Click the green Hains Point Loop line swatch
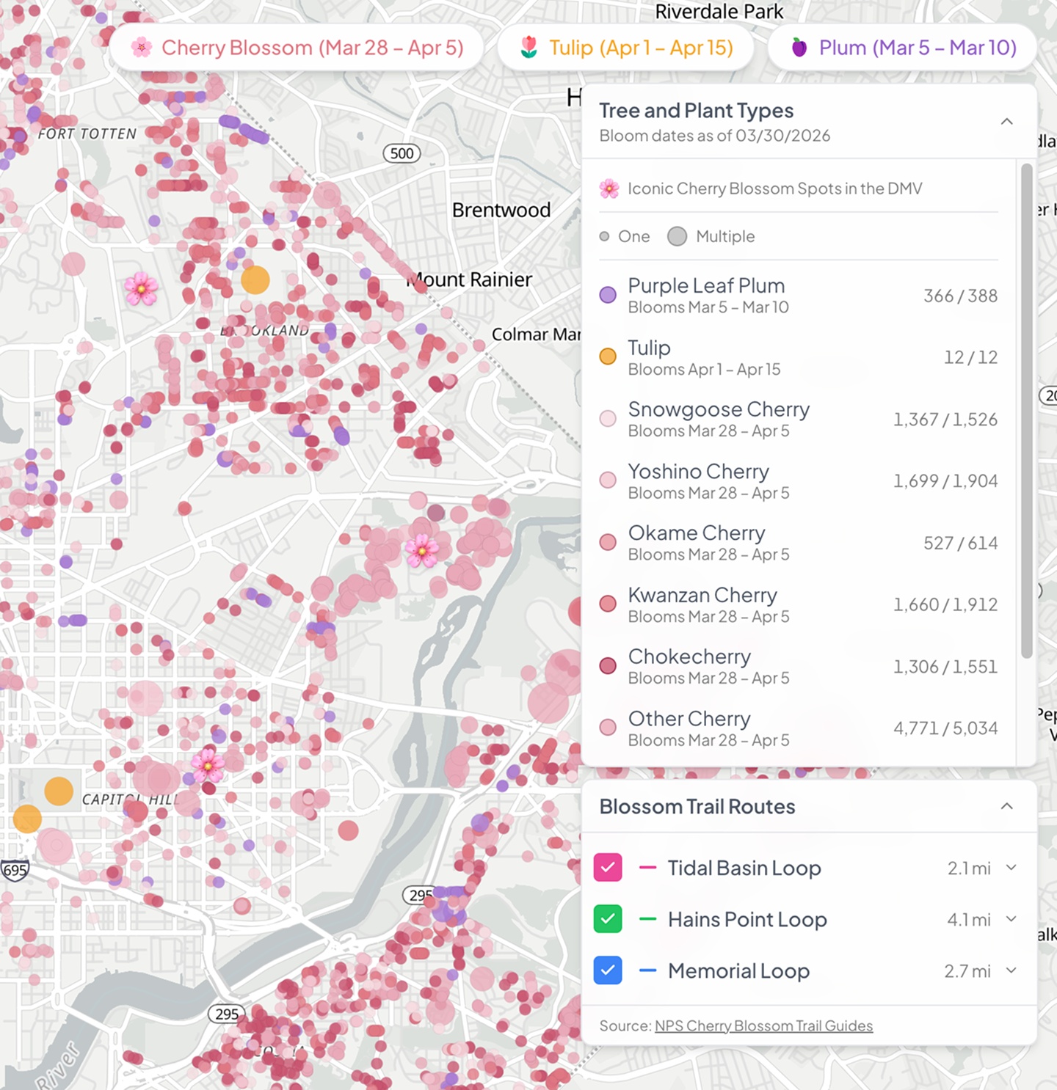The image size is (1057, 1090). tap(647, 919)
